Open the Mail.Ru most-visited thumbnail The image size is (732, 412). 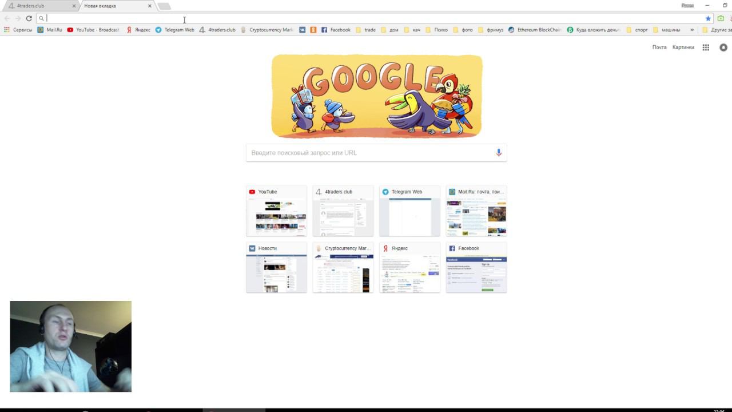(x=476, y=211)
